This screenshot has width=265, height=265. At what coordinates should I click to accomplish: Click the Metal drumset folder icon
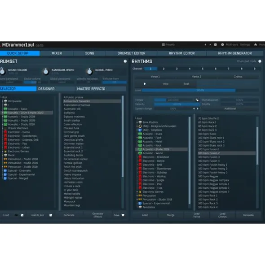(x=5, y=155)
